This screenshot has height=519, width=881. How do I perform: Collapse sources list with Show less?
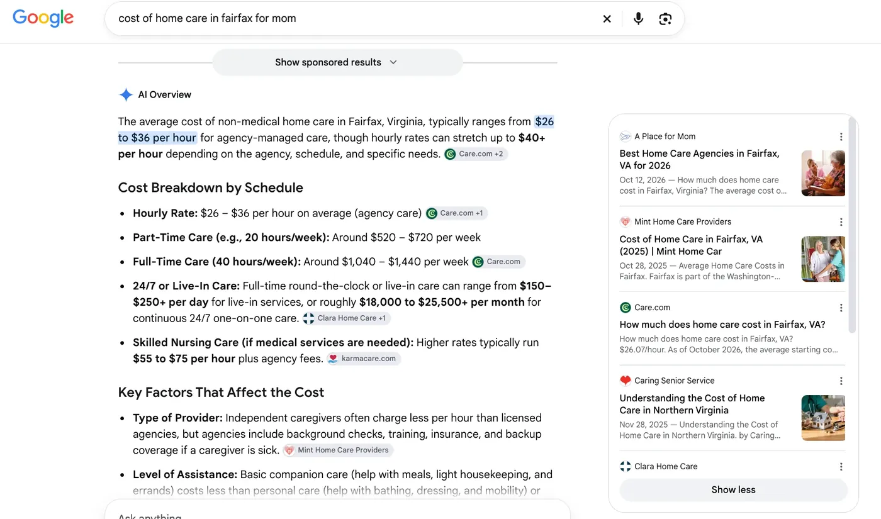[733, 490]
